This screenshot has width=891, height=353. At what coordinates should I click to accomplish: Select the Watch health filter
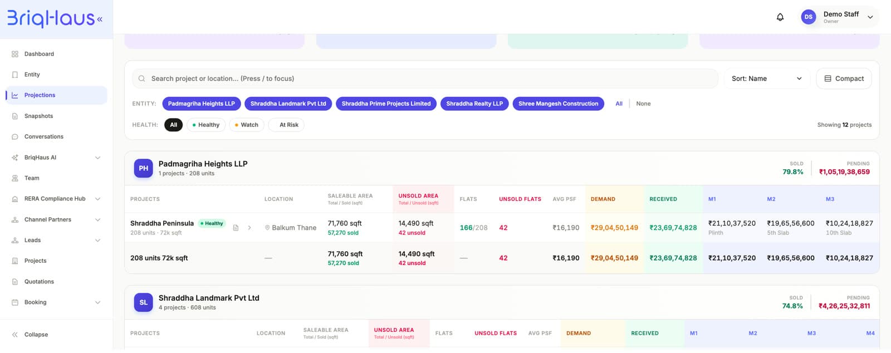coord(247,125)
